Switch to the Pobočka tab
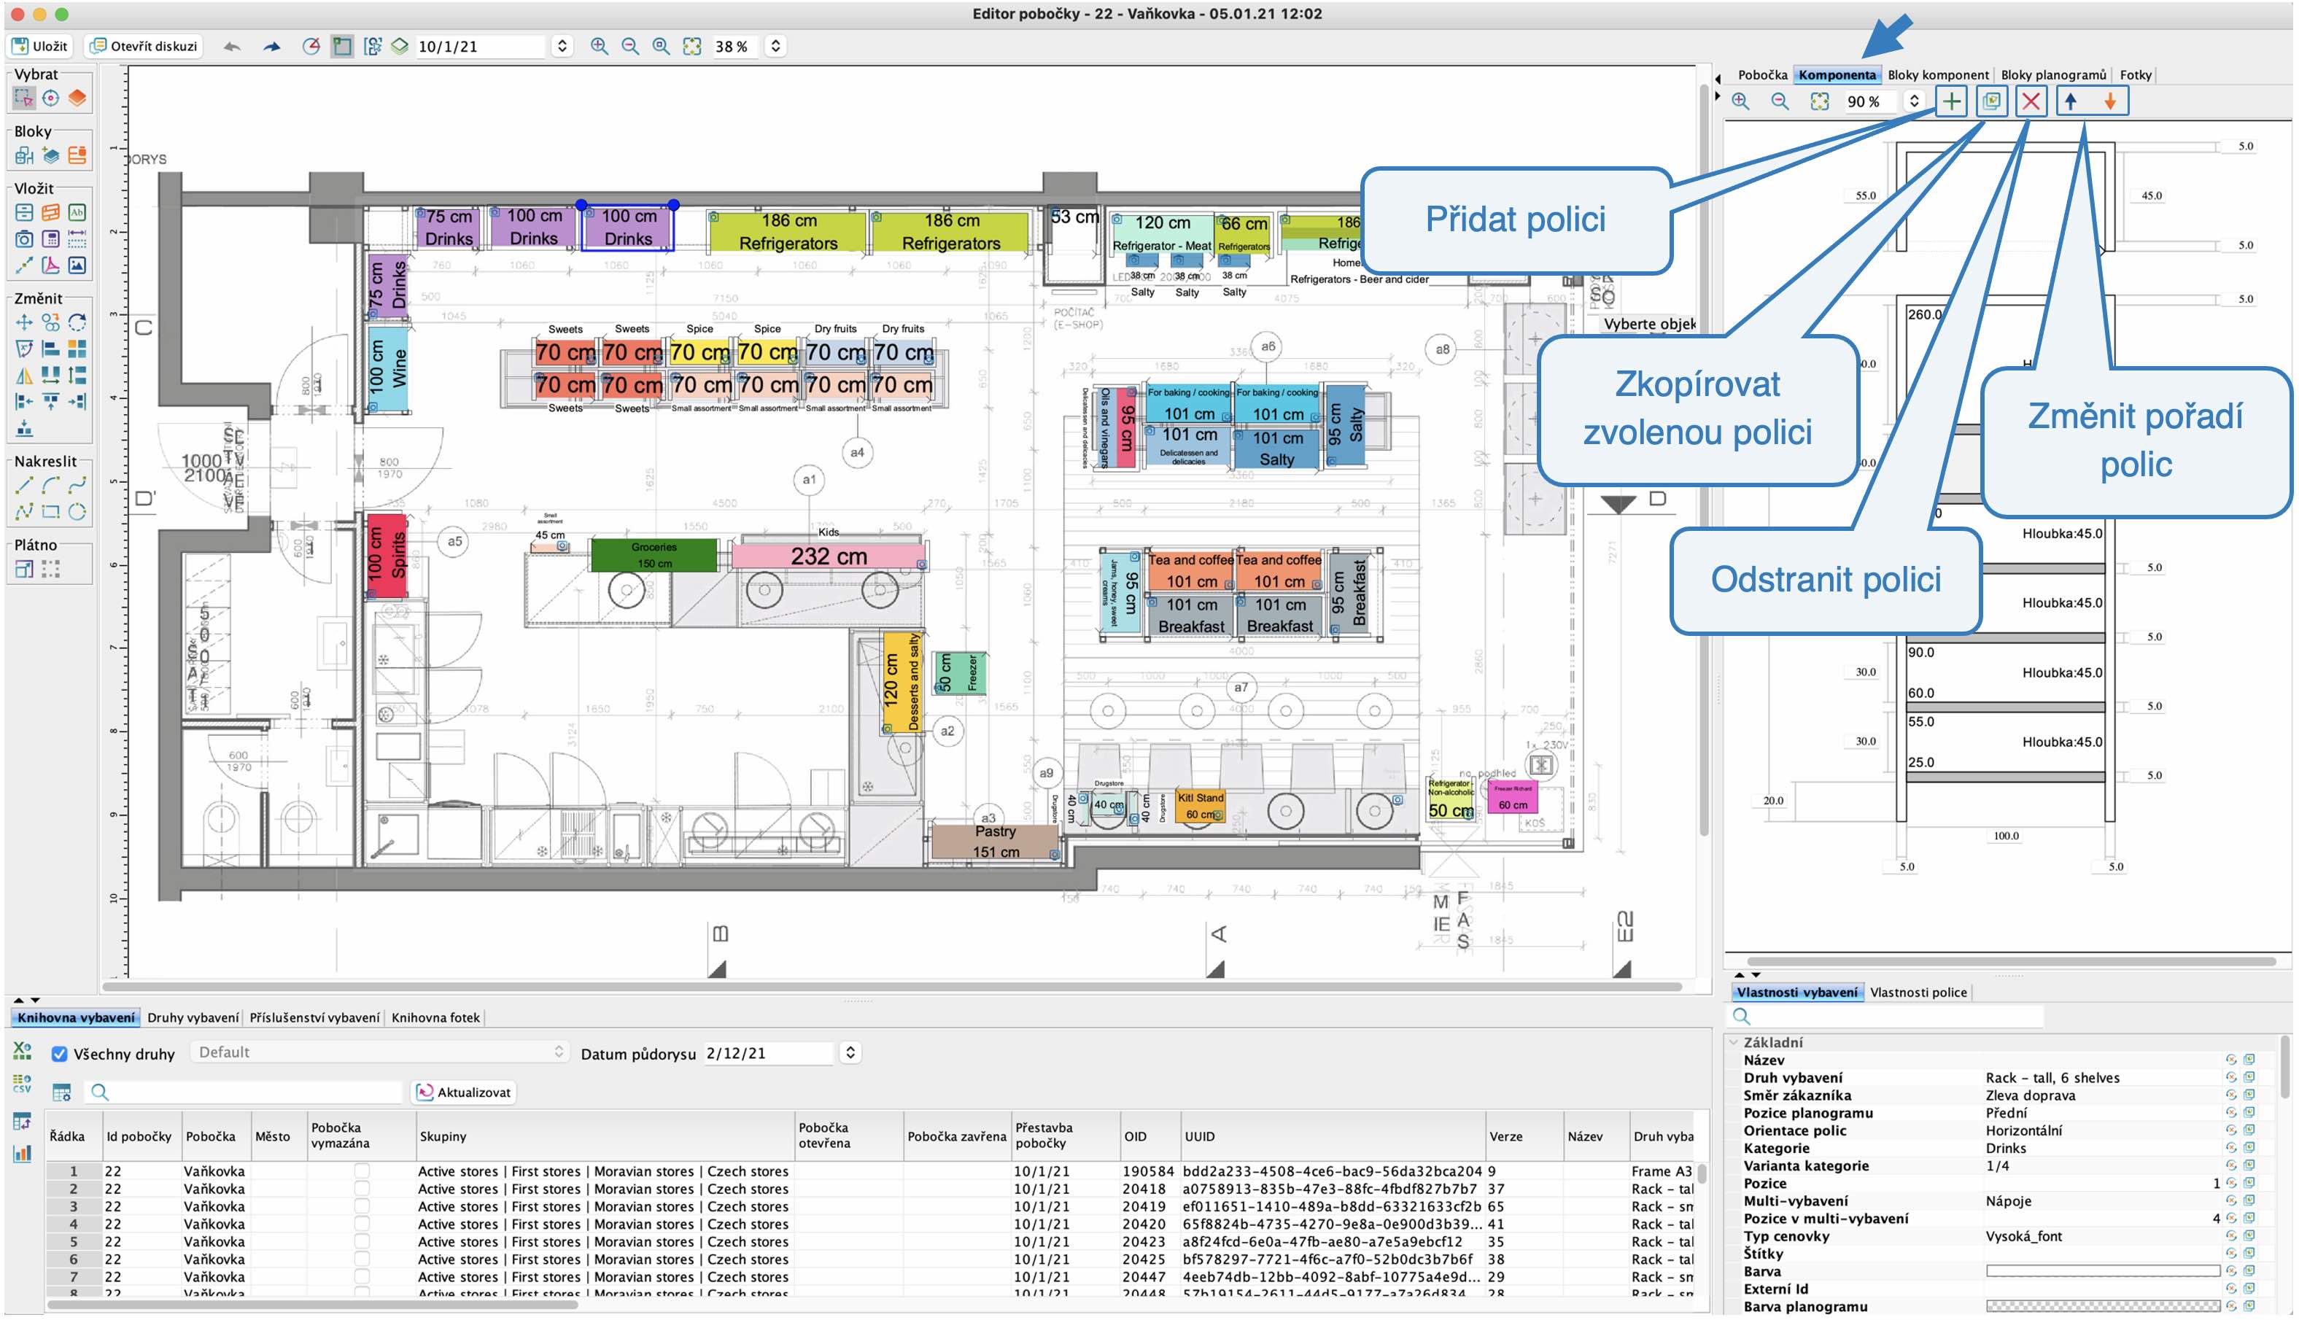The height and width of the screenshot is (1320, 2299). pyautogui.click(x=1762, y=75)
